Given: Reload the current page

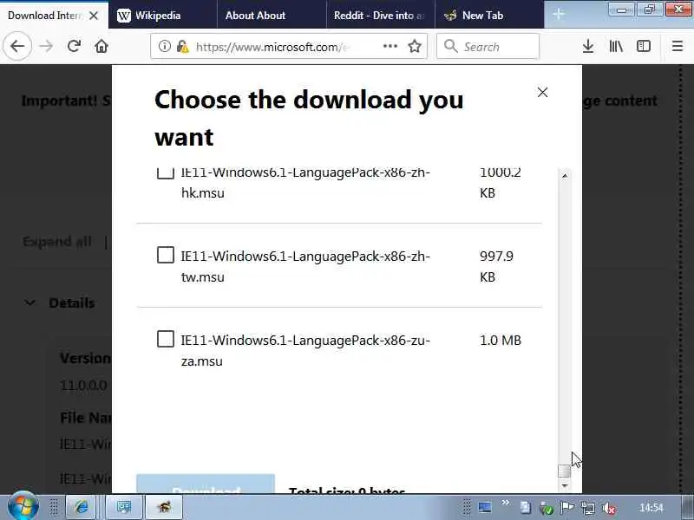Looking at the screenshot, I should point(74,46).
